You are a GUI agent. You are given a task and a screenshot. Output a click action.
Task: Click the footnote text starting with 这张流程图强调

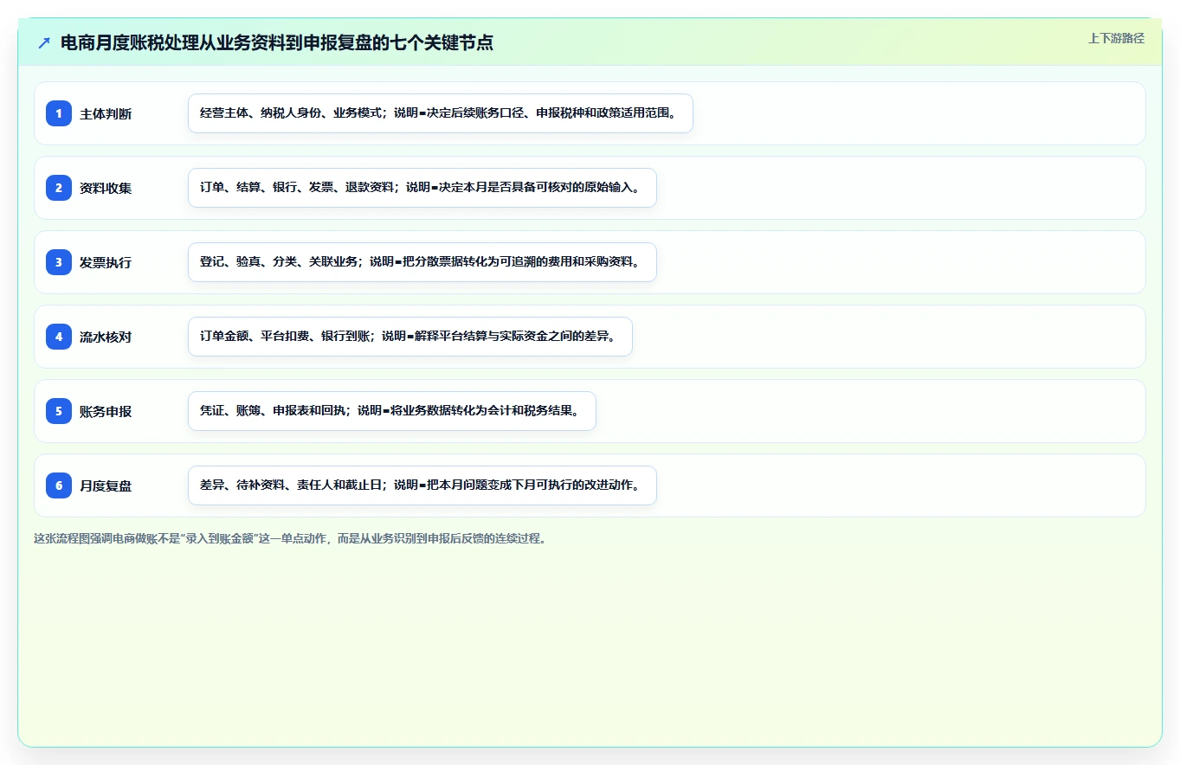click(290, 538)
